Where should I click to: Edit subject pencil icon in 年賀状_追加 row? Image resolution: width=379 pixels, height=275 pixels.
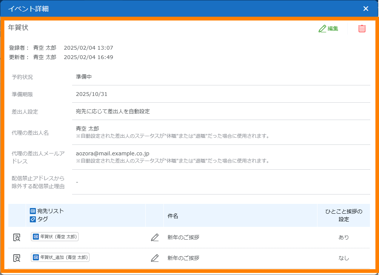pyautogui.click(x=155, y=258)
